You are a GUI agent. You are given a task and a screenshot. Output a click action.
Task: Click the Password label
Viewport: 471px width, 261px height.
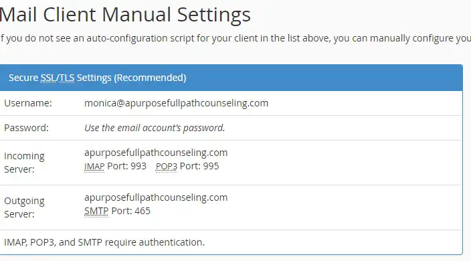[x=27, y=128]
